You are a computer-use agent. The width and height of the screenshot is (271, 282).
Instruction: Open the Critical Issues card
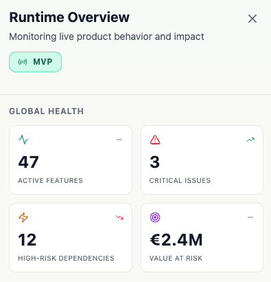(202, 160)
